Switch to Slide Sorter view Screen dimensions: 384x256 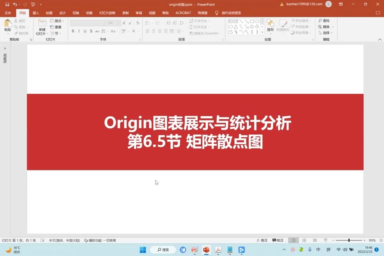[x=304, y=240]
